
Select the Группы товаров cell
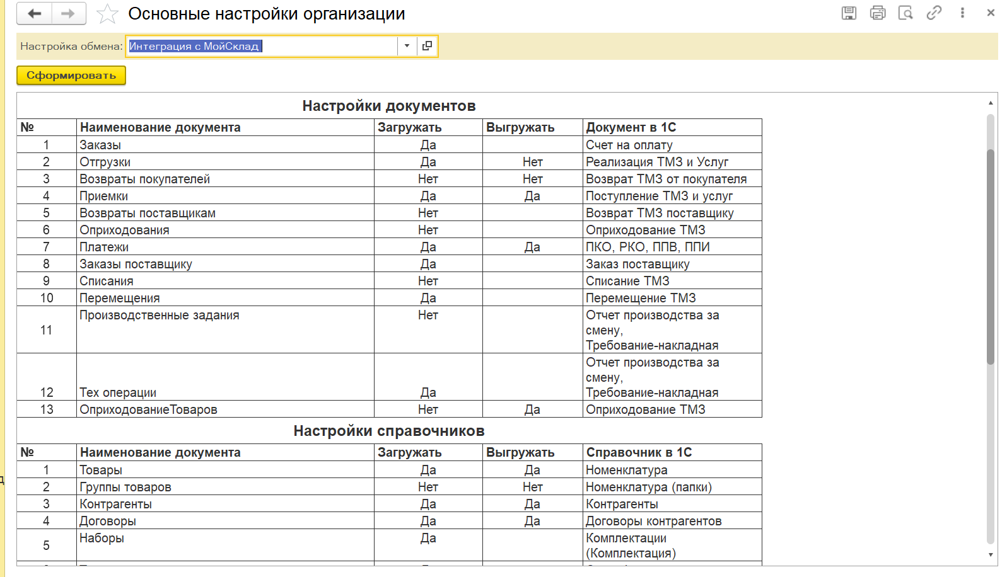(225, 487)
